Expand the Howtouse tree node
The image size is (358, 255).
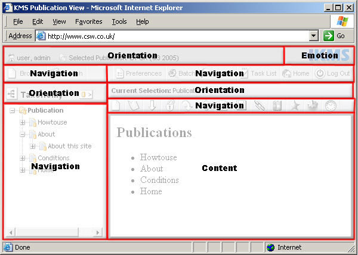click(x=23, y=123)
